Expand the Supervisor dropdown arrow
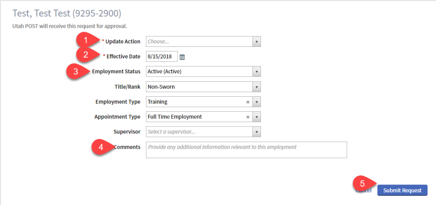436x205 pixels. pos(256,132)
